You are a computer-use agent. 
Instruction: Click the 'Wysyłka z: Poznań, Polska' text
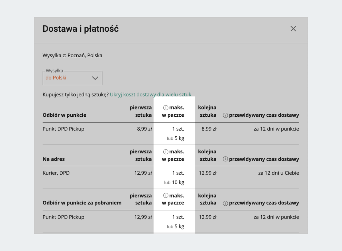click(x=72, y=55)
